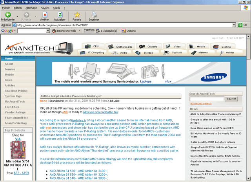Open the Fichier menu
The height and width of the screenshot is (182, 251).
pyautogui.click(x=6, y=8)
